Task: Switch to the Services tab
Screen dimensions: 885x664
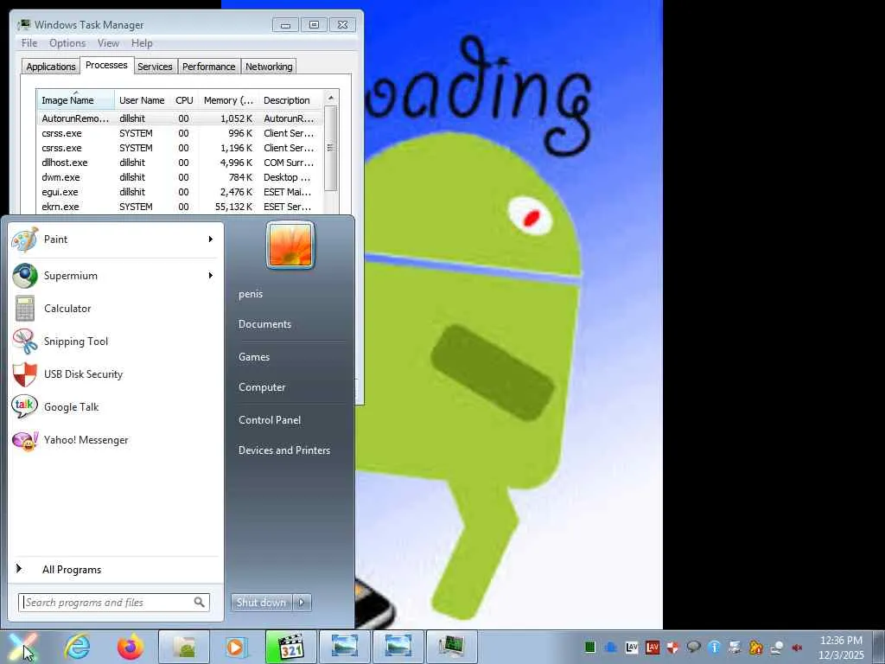Action: click(x=155, y=67)
